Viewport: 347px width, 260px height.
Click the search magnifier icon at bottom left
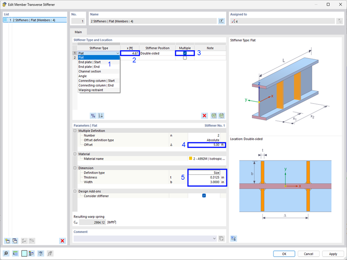pos(6,253)
